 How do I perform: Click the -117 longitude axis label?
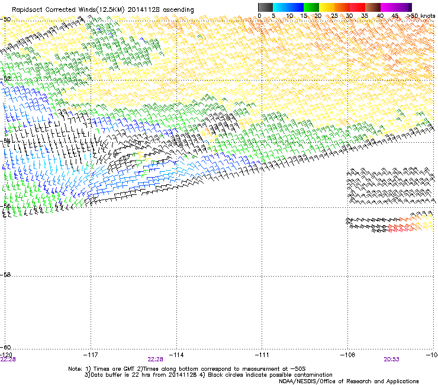(x=91, y=355)
